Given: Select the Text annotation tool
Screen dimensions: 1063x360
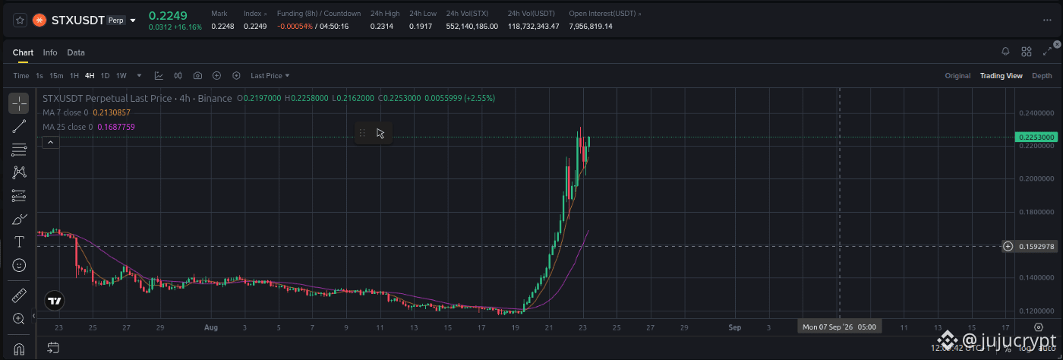Looking at the screenshot, I should pyautogui.click(x=19, y=242).
